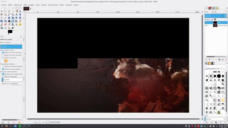Open the Colores menu

pyautogui.click(x=43, y=5)
